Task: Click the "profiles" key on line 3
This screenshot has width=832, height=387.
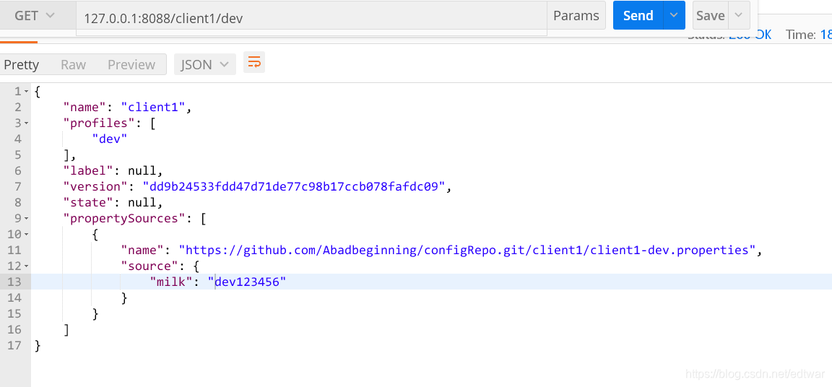Action: [99, 123]
